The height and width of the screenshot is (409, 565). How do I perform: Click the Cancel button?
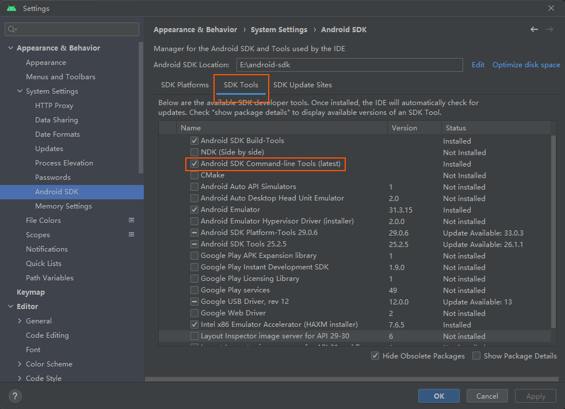click(x=487, y=396)
